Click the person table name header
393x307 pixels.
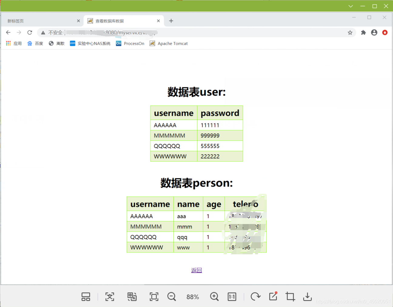(x=188, y=204)
